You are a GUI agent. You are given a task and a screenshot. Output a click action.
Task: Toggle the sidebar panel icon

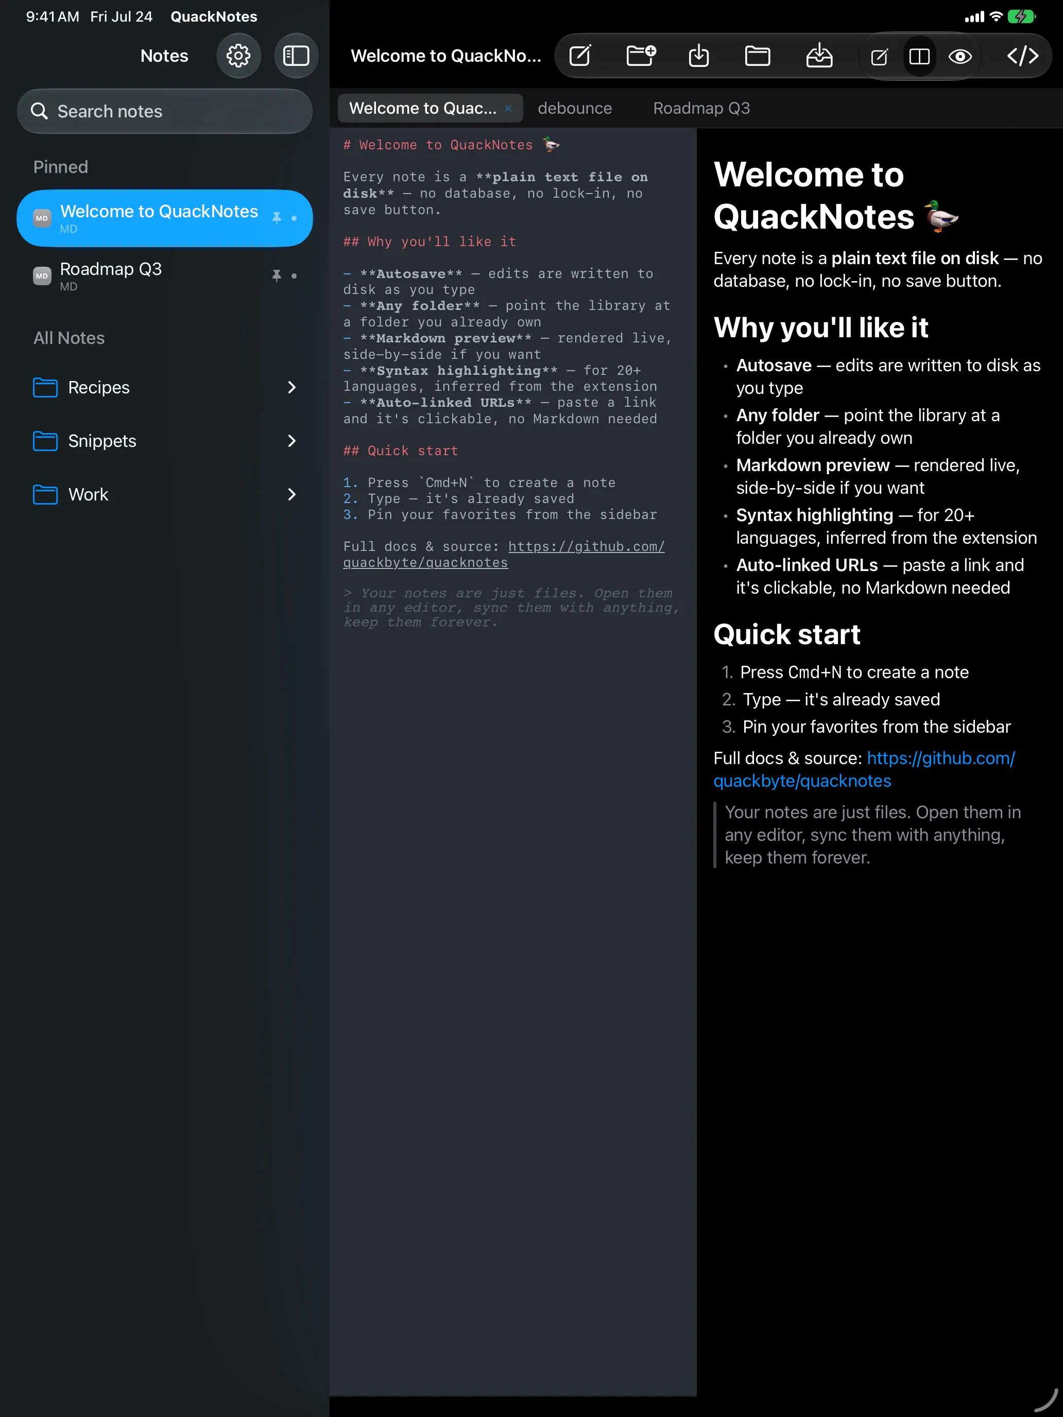click(x=296, y=56)
